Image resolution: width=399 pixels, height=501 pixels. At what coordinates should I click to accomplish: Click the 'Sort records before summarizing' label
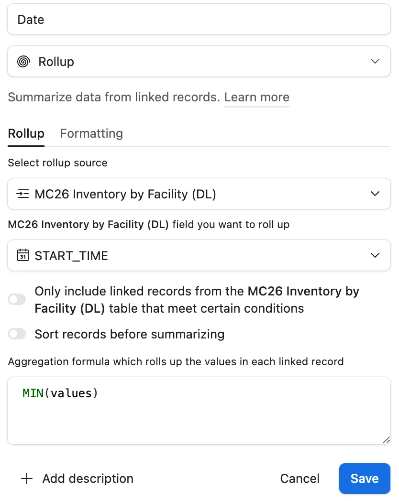click(x=130, y=334)
